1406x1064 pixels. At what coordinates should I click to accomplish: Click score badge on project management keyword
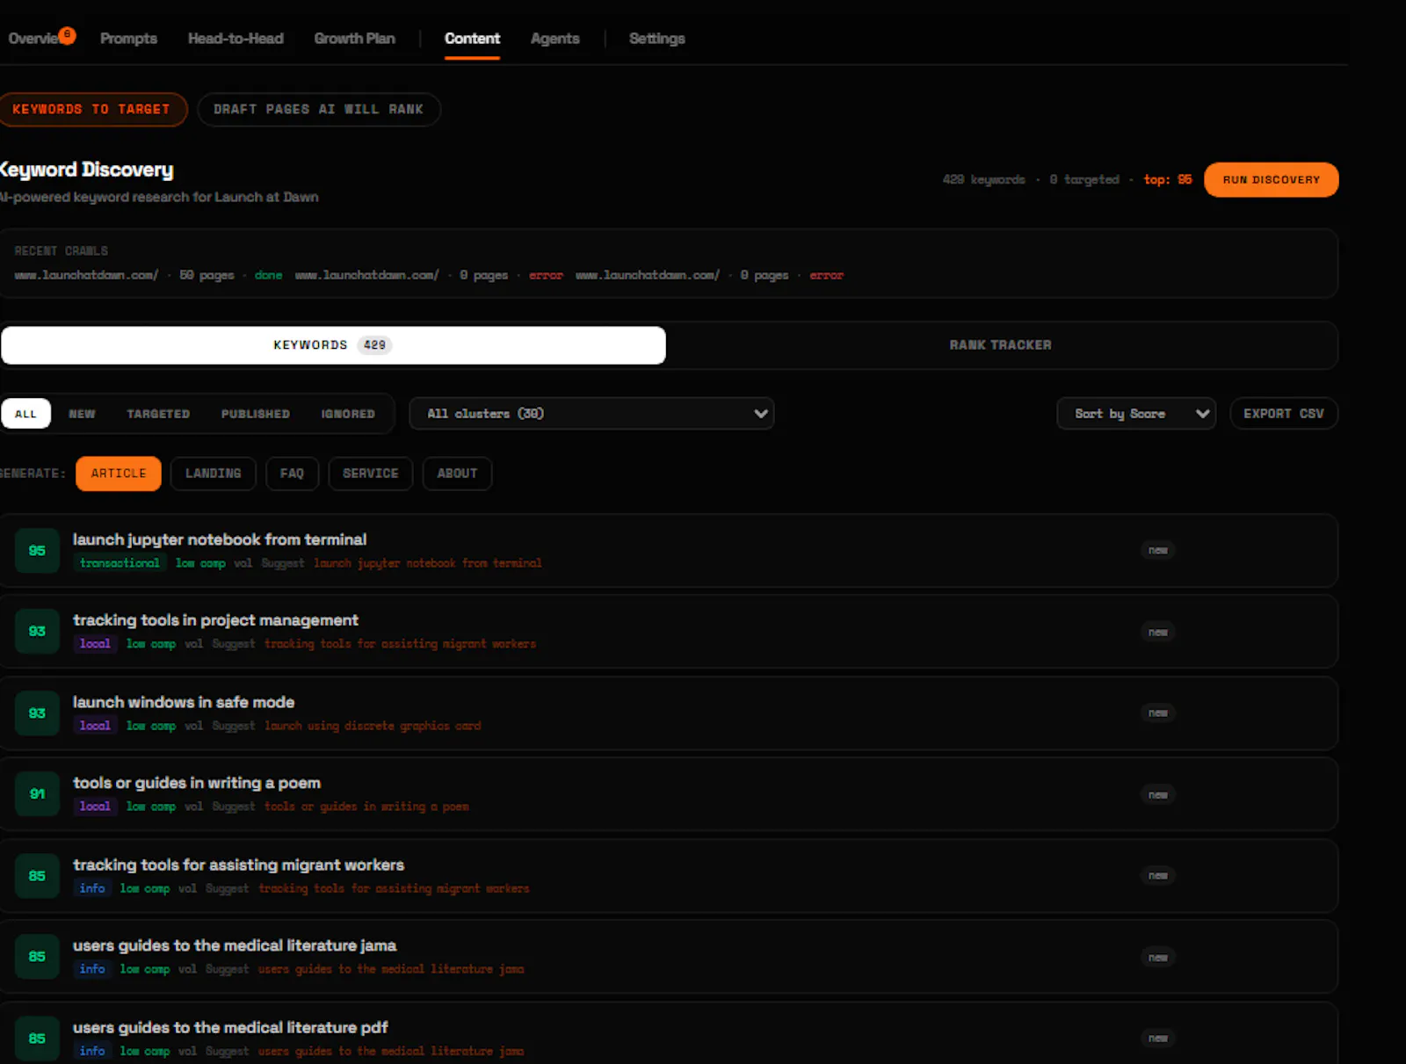tap(37, 632)
